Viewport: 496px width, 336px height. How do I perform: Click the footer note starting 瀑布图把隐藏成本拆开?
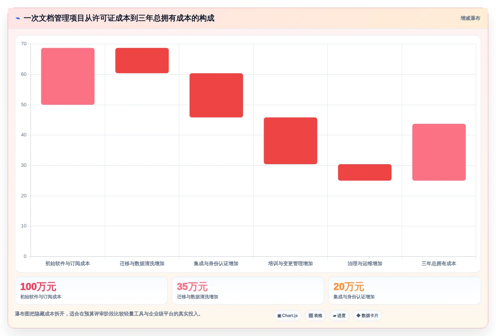(x=109, y=314)
